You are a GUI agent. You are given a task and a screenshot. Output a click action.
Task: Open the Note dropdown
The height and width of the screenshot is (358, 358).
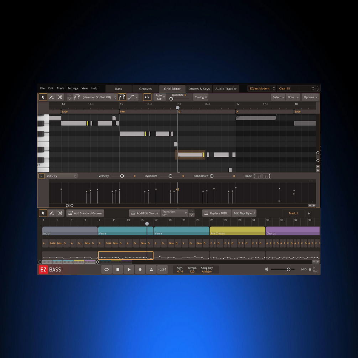pos(293,97)
